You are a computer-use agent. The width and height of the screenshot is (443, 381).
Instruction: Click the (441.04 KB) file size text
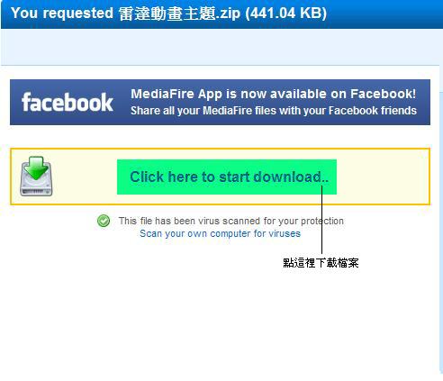pos(286,14)
